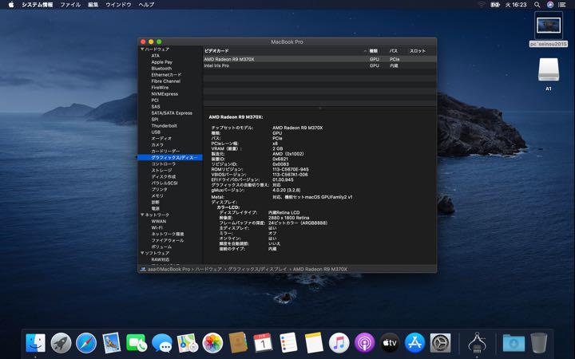Screen dimensions: 575x359
Task: Click aaaのMacBook Pro in path bar
Action: click(x=169, y=270)
